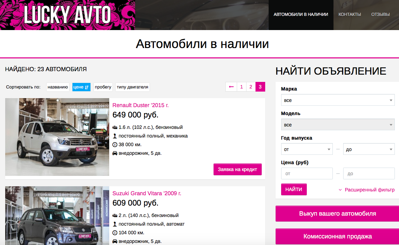Open the Марка dropdown

pos(338,100)
